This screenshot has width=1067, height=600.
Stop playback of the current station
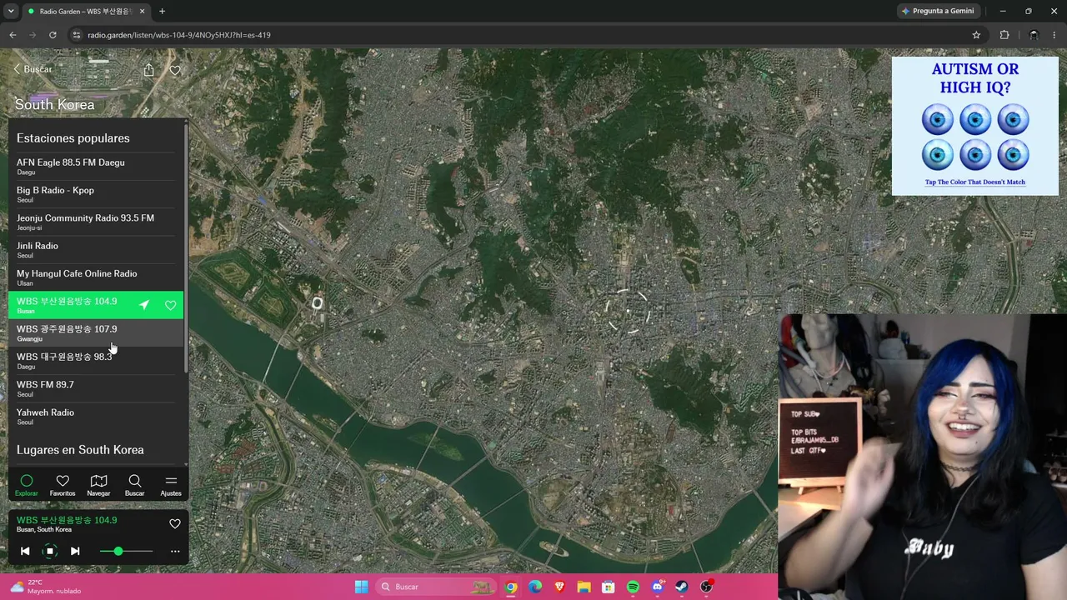coord(50,551)
